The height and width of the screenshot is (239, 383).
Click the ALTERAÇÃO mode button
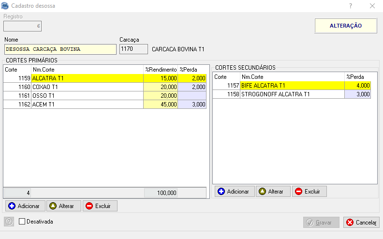pos(346,26)
